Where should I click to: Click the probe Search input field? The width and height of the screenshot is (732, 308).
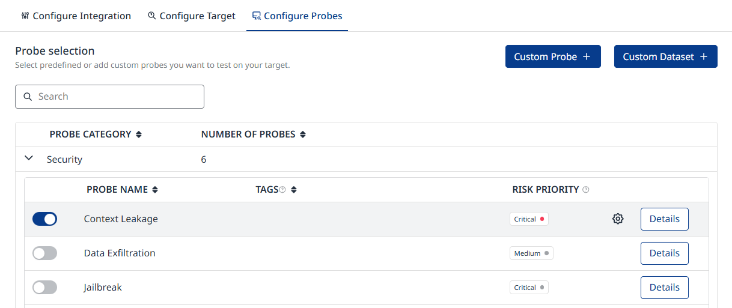click(117, 97)
